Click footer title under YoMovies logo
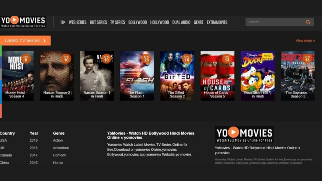Viewport: 322px width, 181px height. (x=257, y=150)
